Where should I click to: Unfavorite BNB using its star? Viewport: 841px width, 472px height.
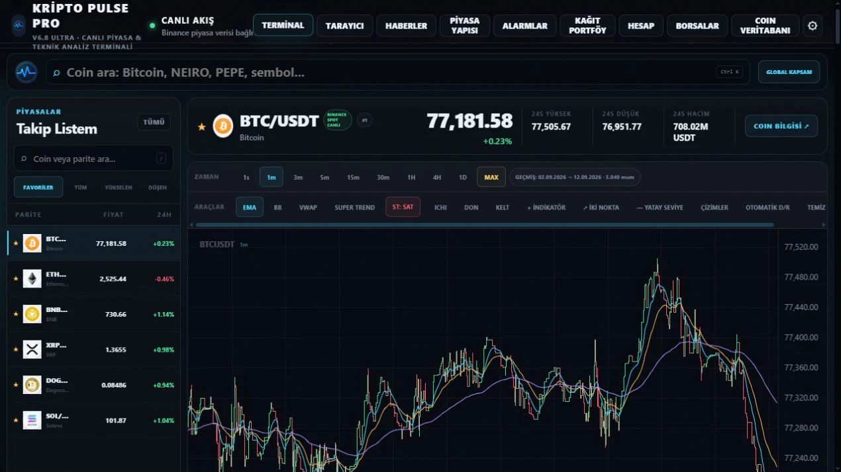tap(16, 314)
